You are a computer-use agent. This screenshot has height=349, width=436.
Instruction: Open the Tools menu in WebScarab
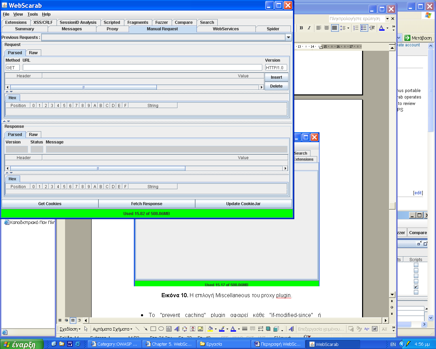(x=32, y=14)
